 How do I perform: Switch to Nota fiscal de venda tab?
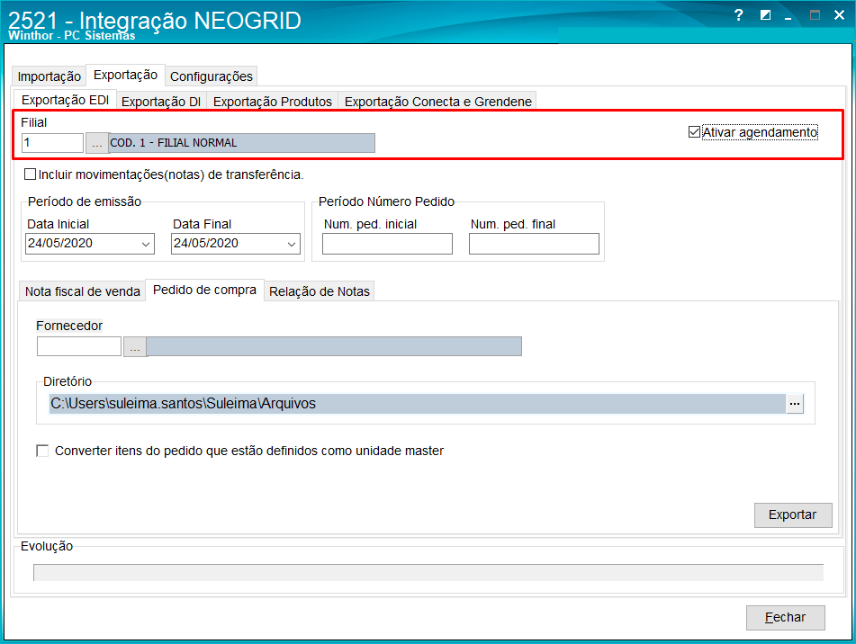(83, 291)
